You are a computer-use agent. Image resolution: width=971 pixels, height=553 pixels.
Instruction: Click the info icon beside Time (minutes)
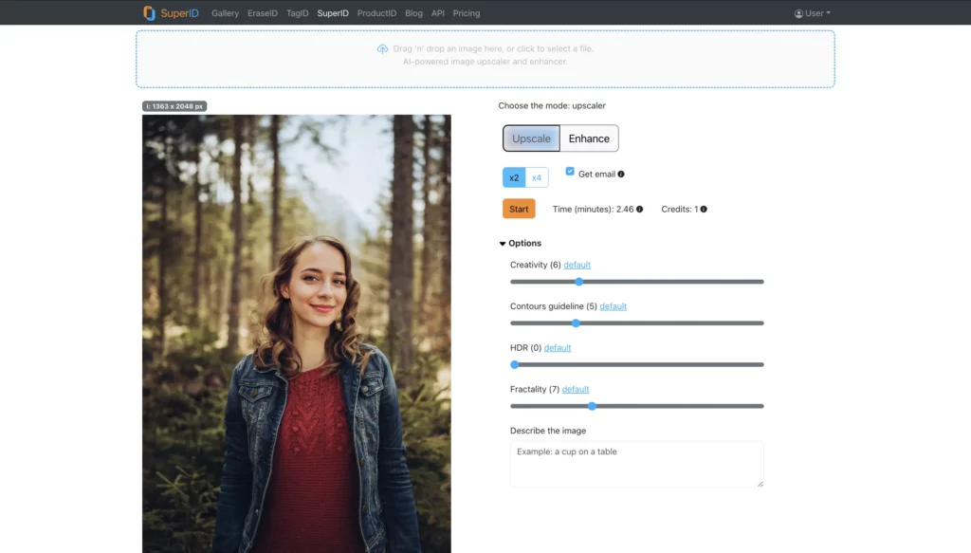click(639, 209)
